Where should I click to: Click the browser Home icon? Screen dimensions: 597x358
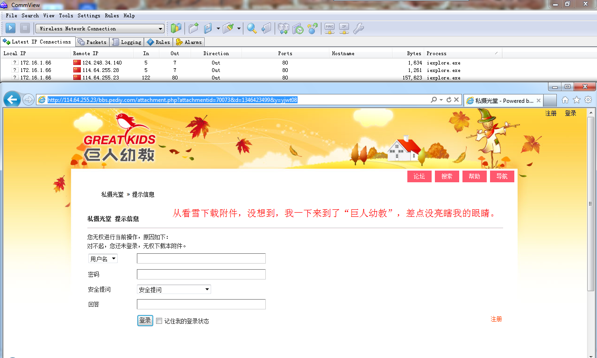565,100
